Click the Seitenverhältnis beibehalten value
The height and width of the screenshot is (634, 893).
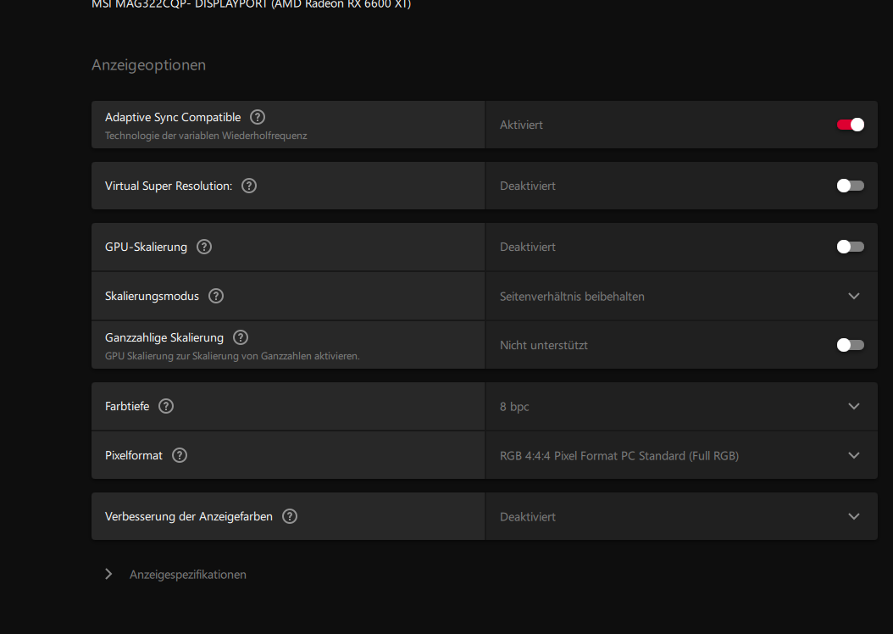tap(572, 297)
